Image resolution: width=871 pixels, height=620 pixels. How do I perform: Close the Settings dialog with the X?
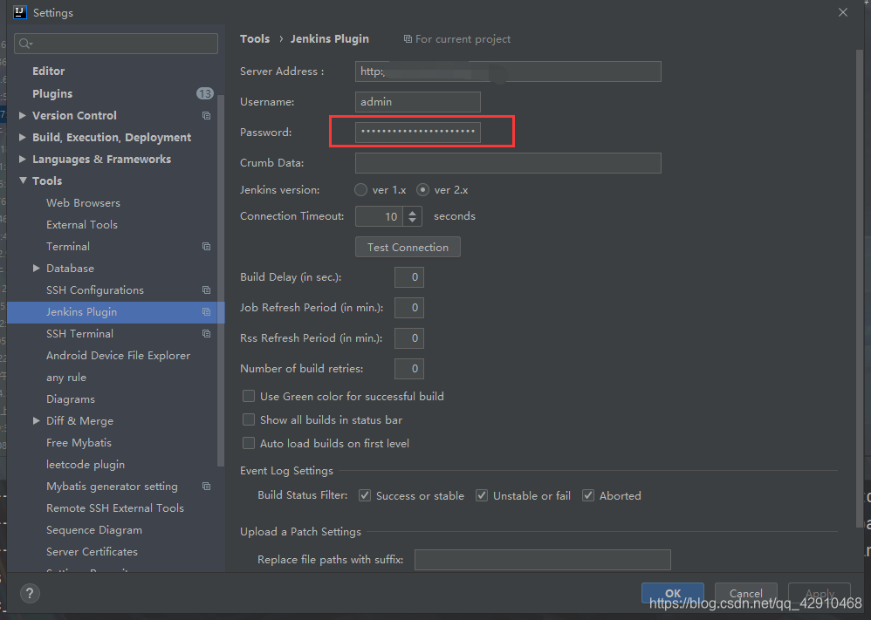tap(843, 12)
